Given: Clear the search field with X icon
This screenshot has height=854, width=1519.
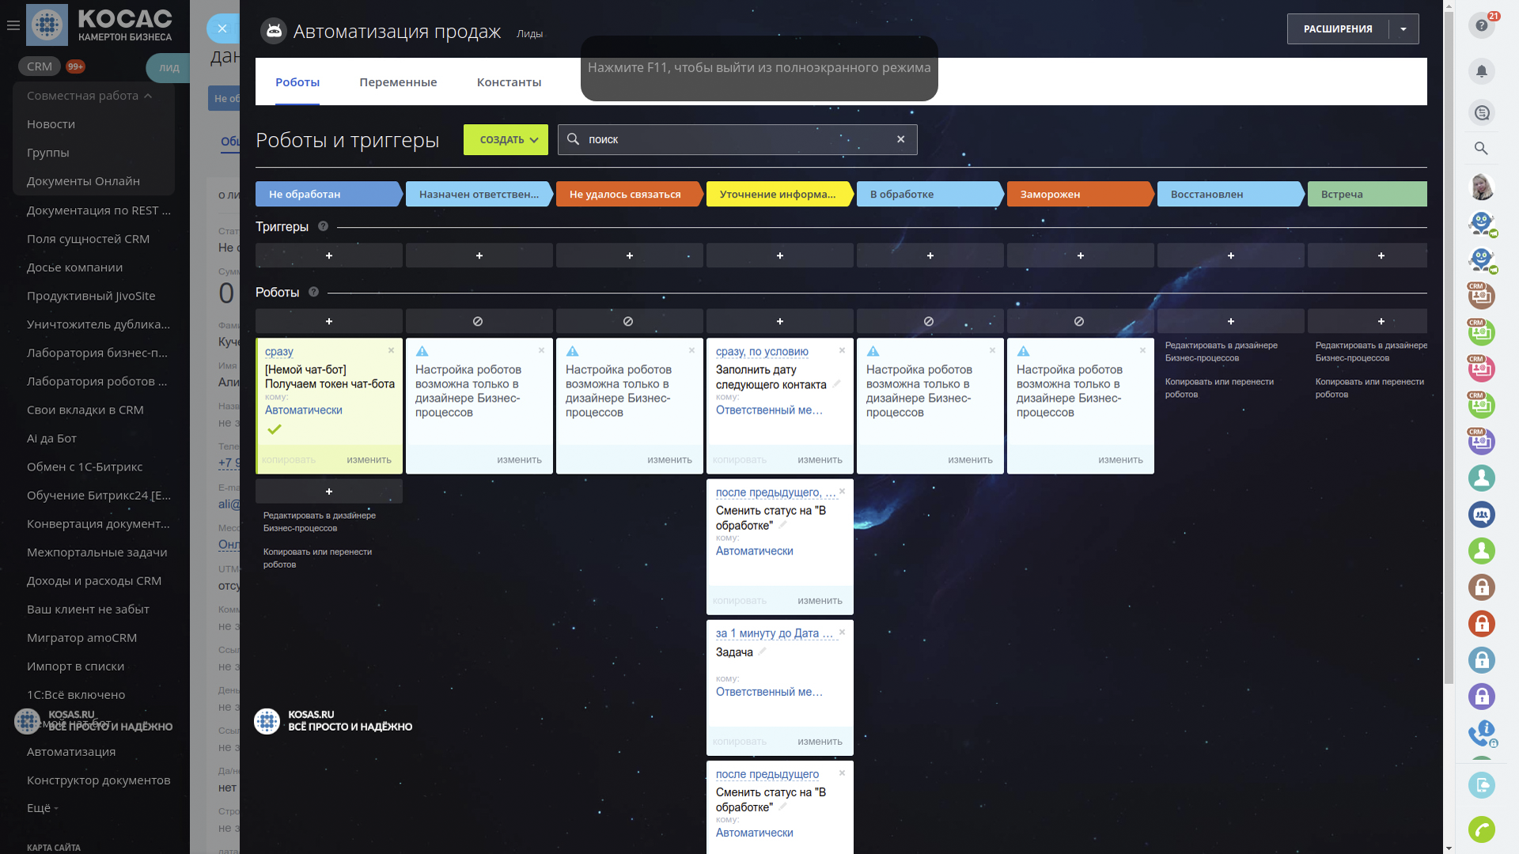Looking at the screenshot, I should click(900, 139).
